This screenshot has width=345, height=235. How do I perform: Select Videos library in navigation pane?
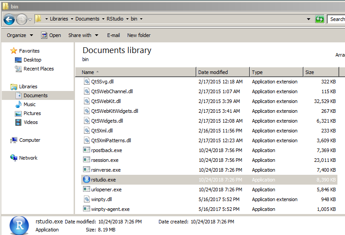(x=31, y=122)
